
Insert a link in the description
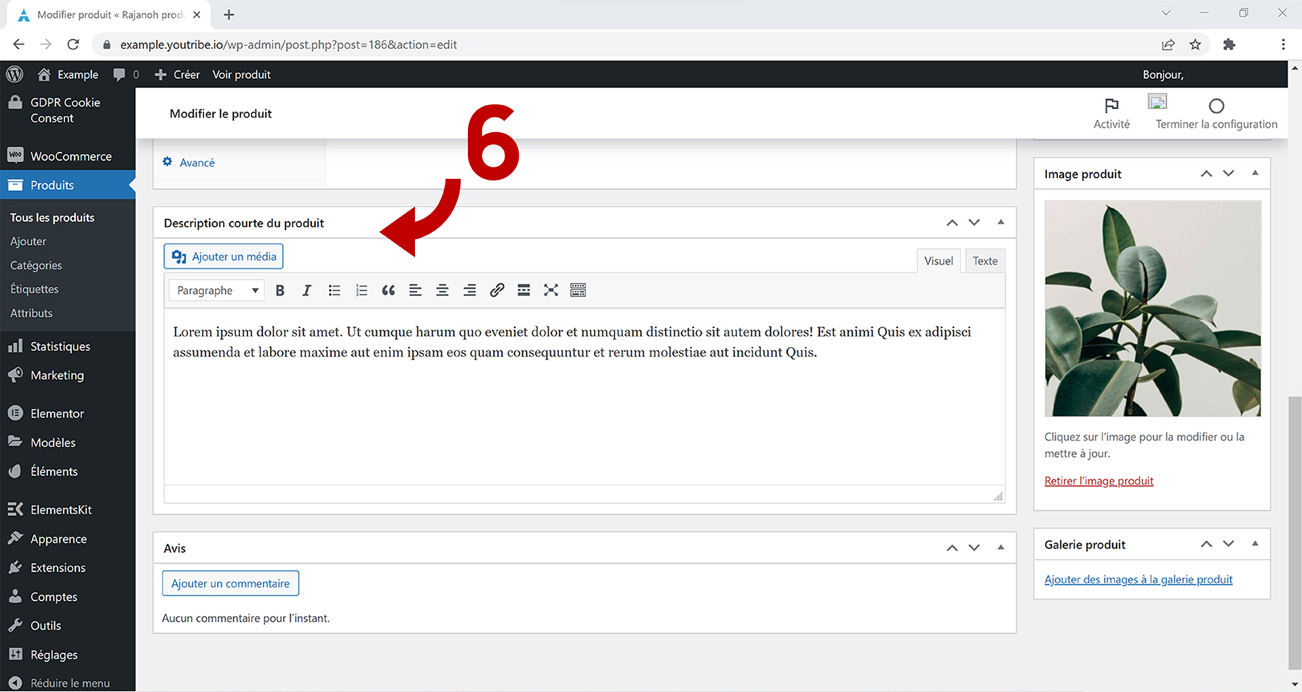click(496, 290)
